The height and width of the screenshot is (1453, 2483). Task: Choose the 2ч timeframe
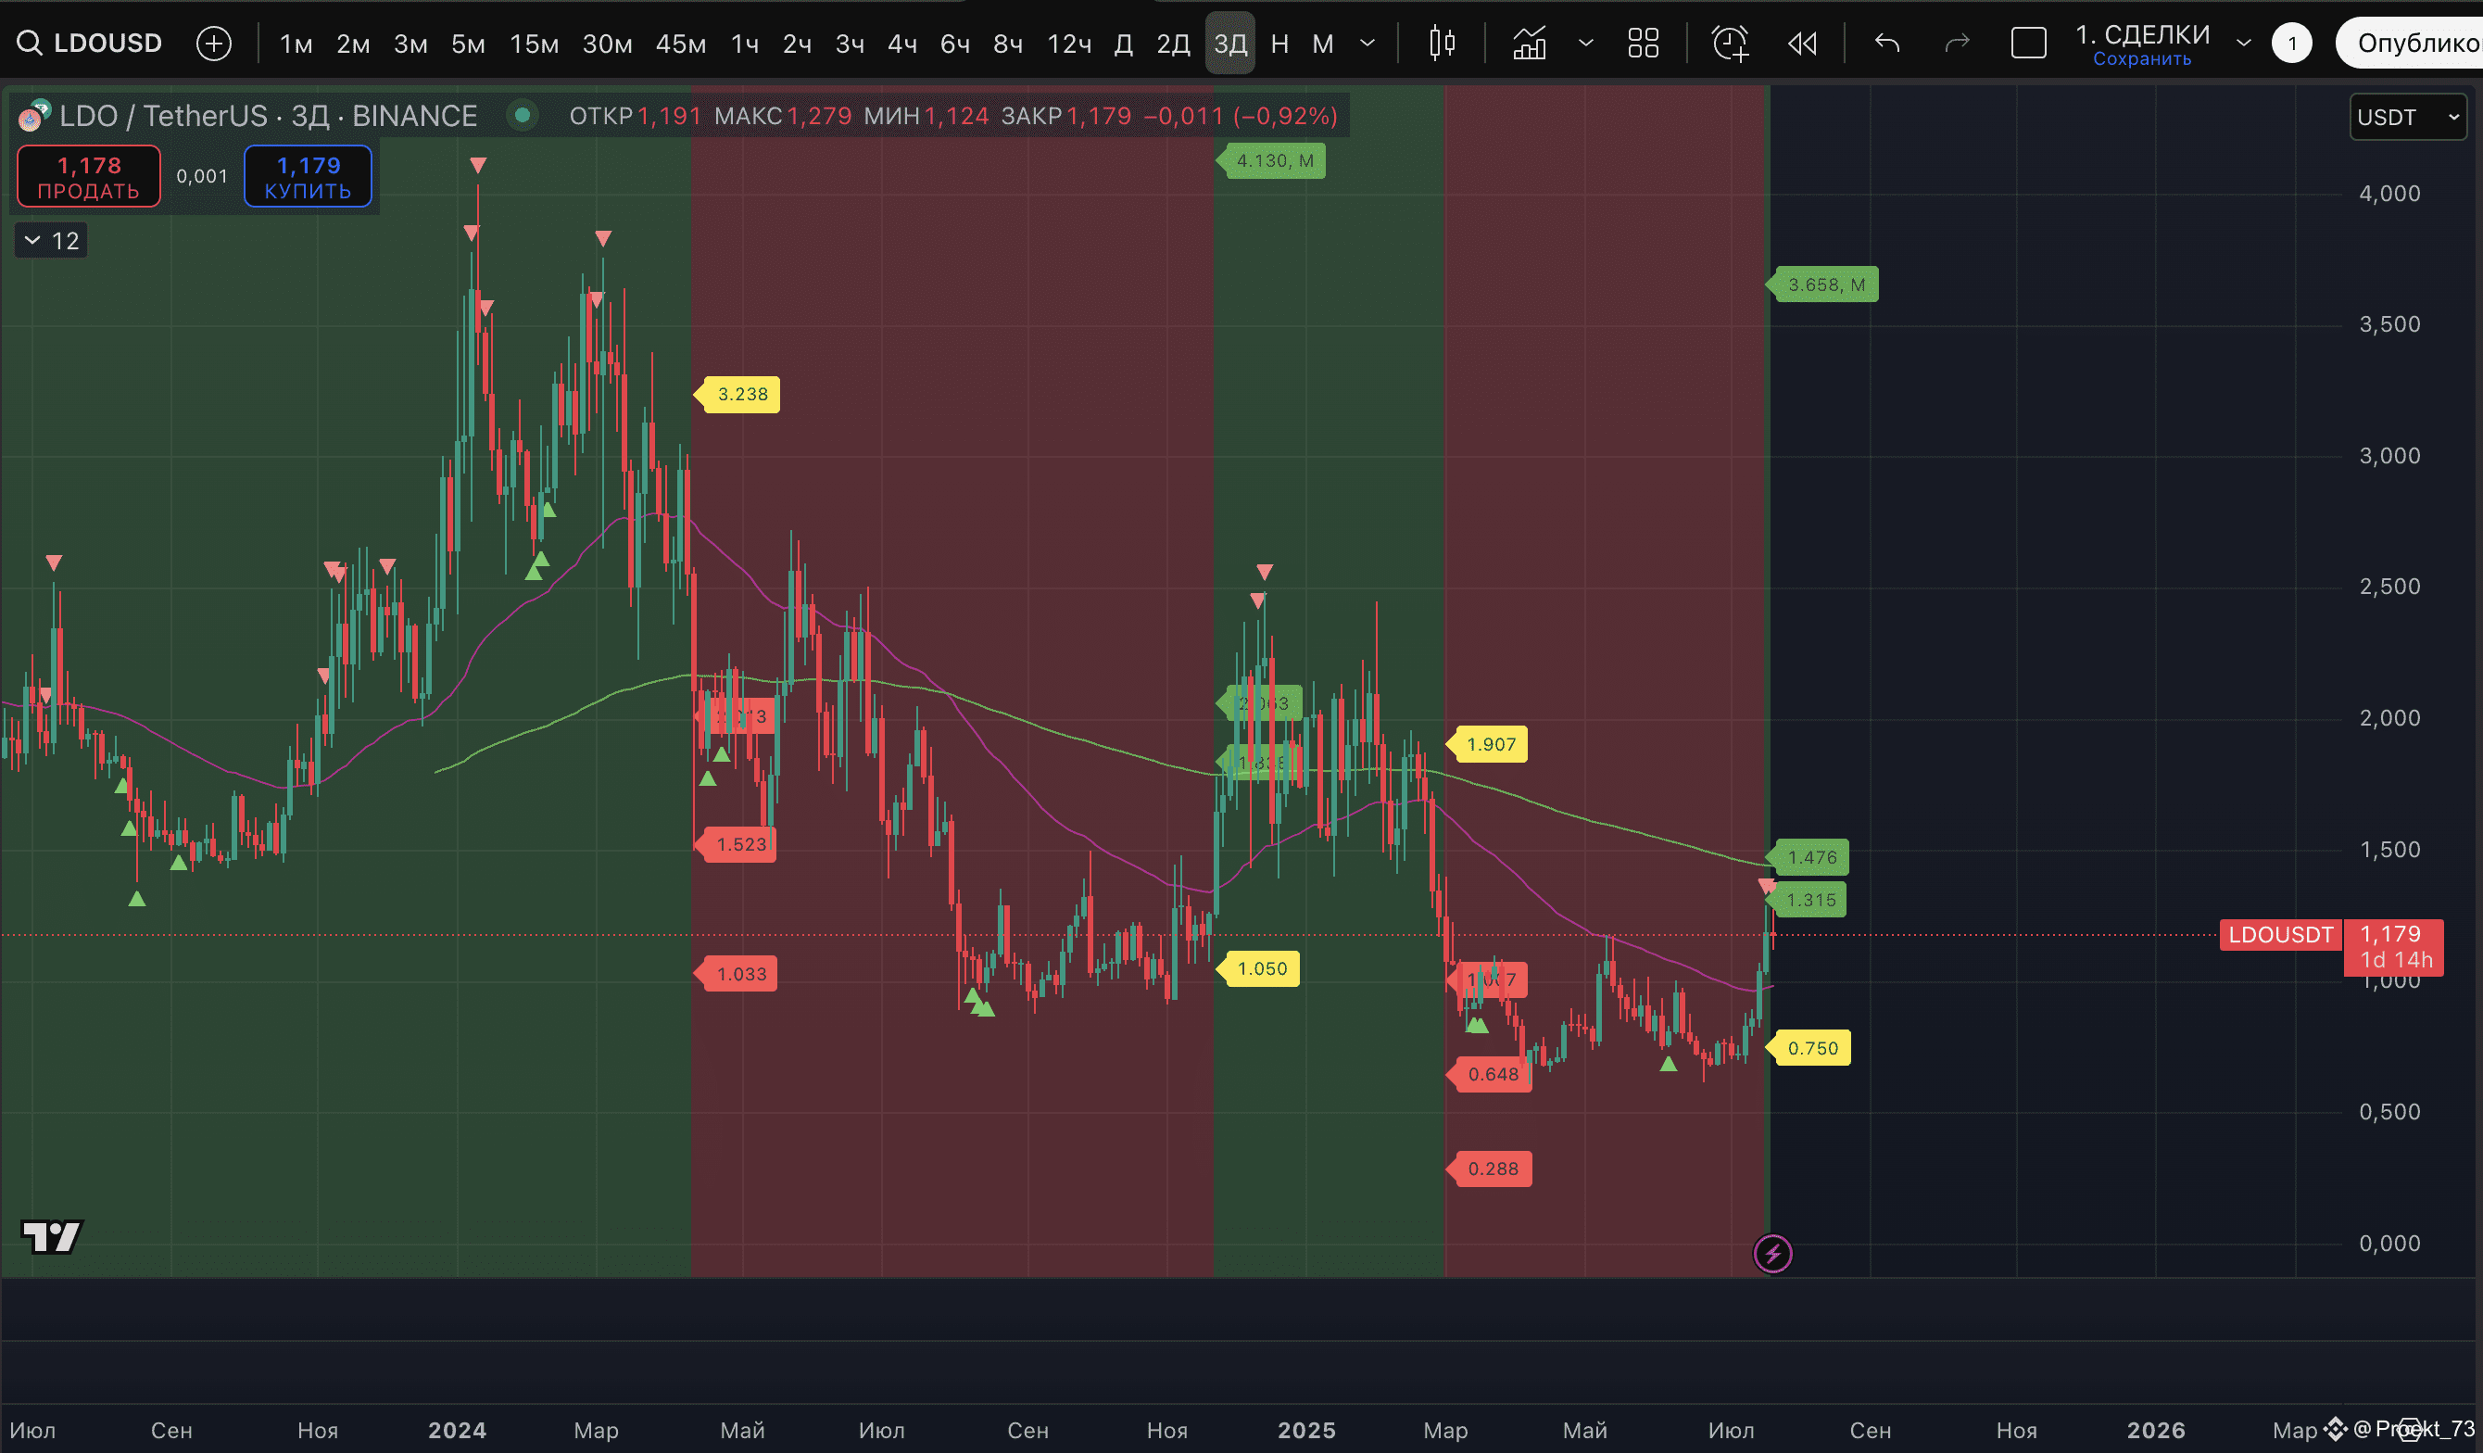click(x=797, y=44)
